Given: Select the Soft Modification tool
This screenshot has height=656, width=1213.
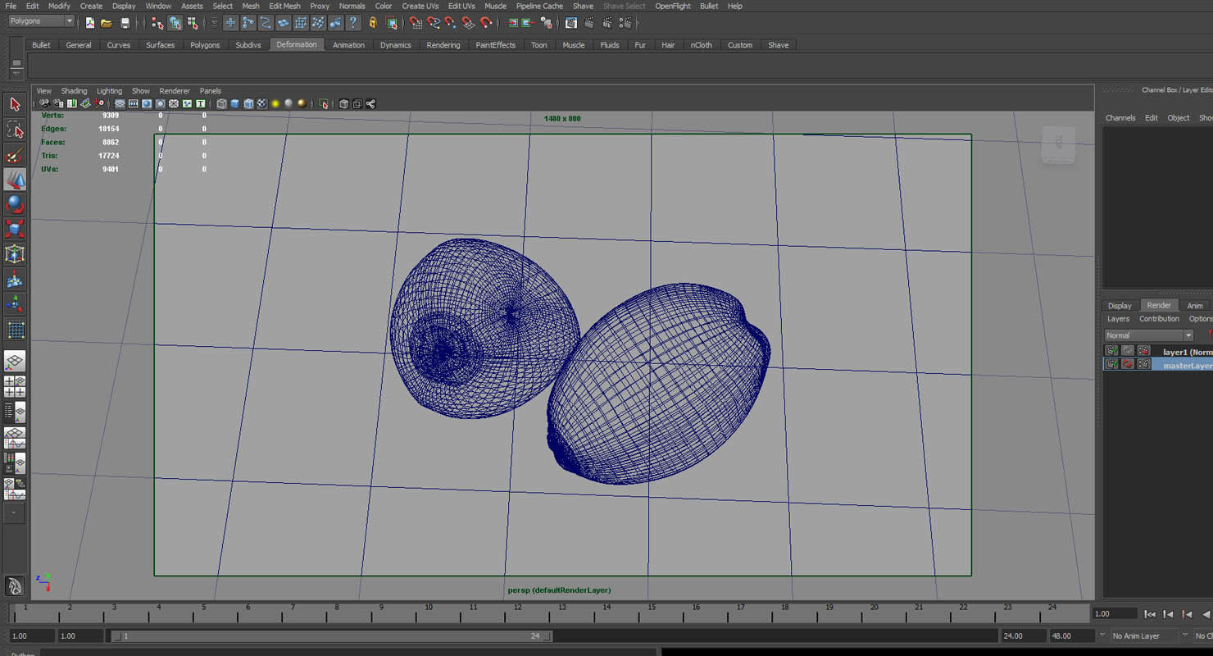Looking at the screenshot, I should tap(15, 280).
